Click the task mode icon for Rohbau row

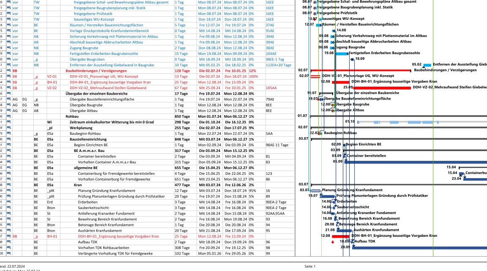(x=8, y=116)
